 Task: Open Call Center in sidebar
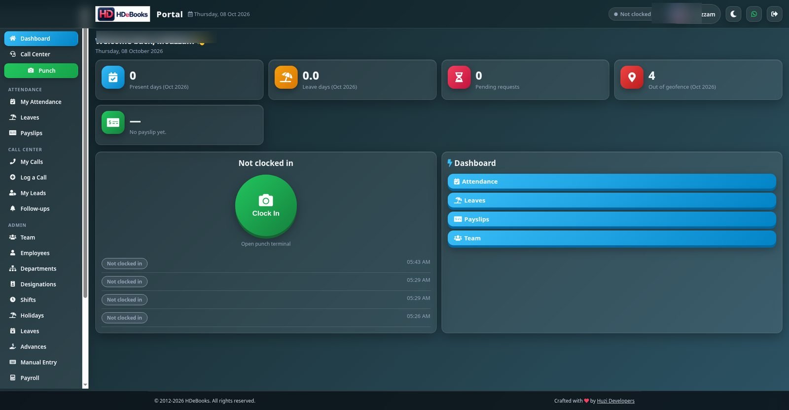point(41,54)
